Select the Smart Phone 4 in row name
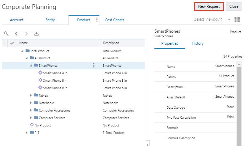This screenshot has width=246, height=146. 55,73
